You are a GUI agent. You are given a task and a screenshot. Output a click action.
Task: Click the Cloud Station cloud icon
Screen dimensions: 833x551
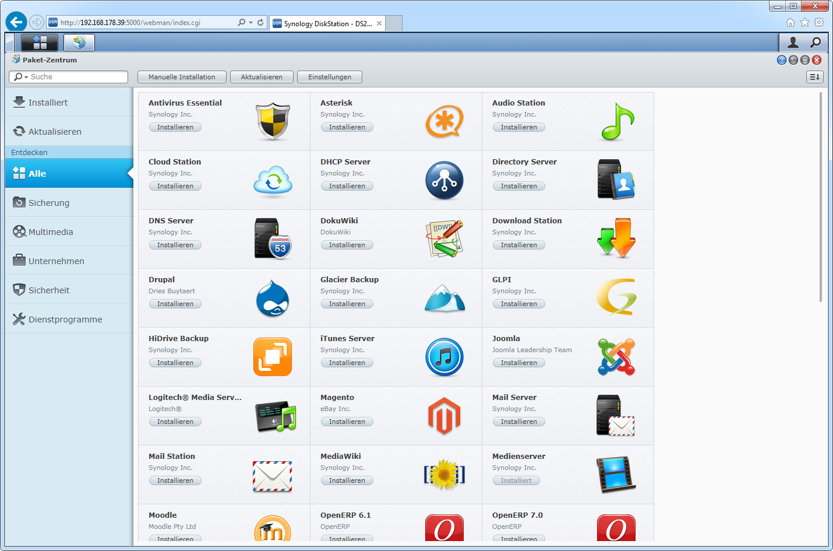(x=273, y=180)
